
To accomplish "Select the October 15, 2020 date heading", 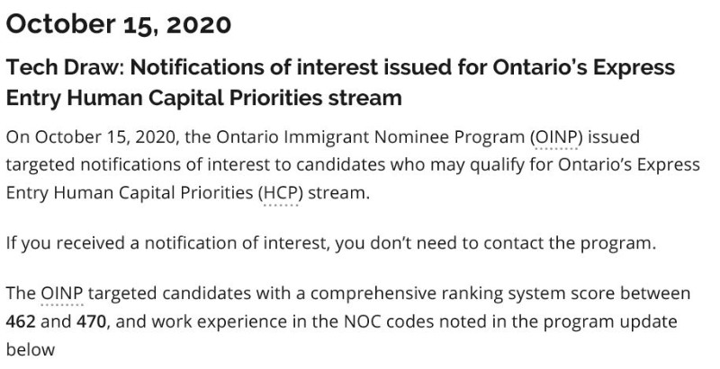I will pos(119,24).
